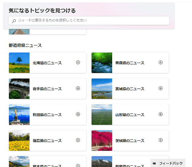Select the 岩手県のニュース label

tap(47, 89)
